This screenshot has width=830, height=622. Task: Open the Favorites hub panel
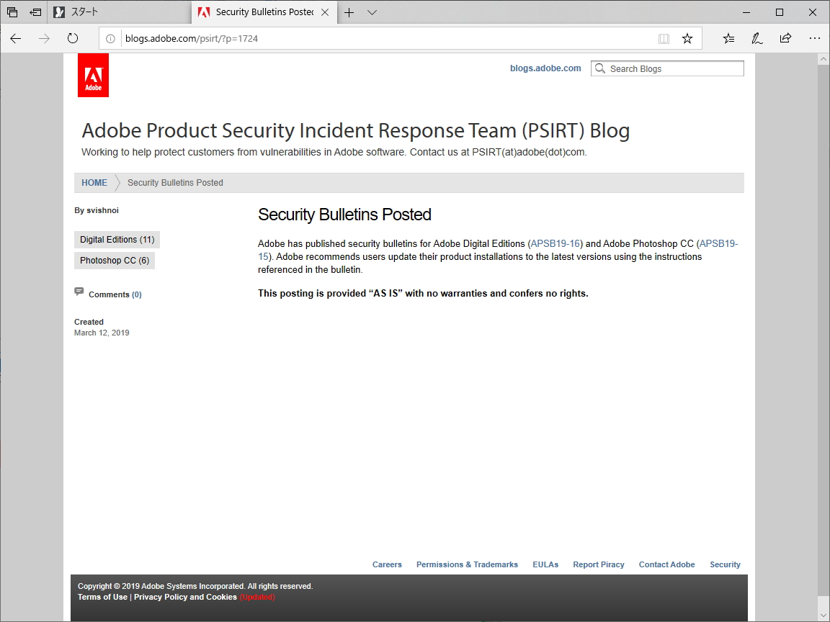tap(728, 38)
